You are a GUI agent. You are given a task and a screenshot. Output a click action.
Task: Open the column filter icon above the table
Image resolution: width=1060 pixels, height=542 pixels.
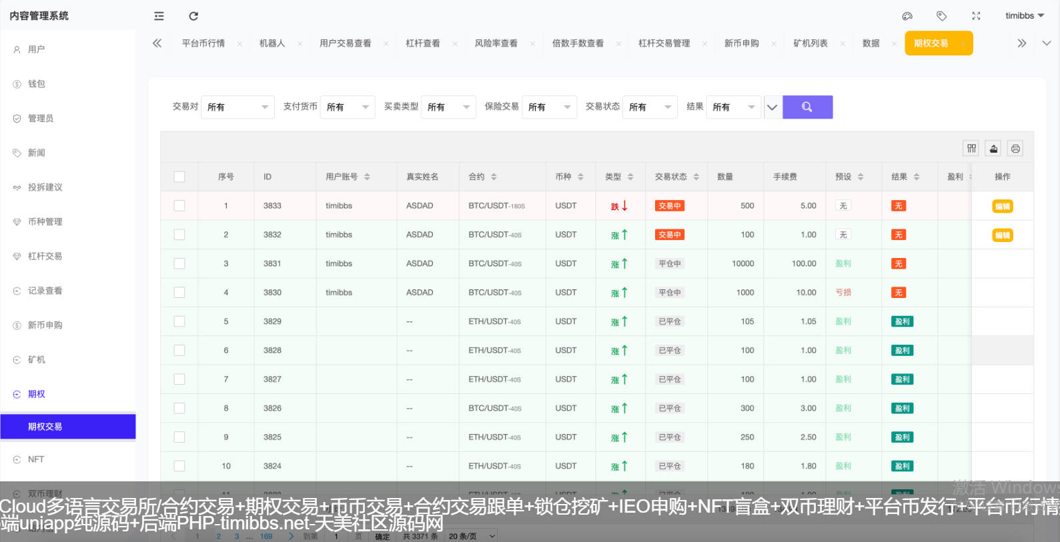971,149
